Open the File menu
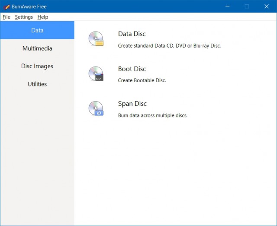Image resolution: width=277 pixels, height=226 pixels. [6, 17]
